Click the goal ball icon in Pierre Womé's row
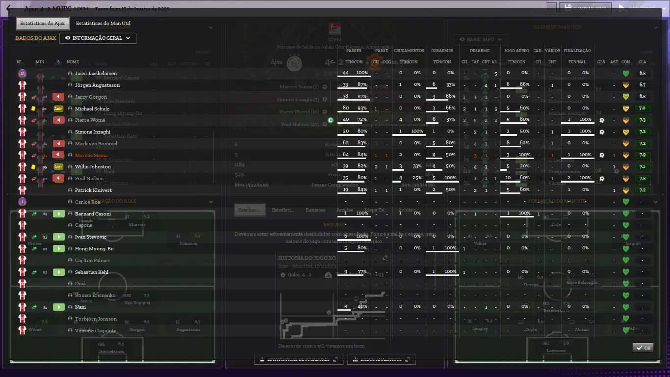 click(x=601, y=120)
